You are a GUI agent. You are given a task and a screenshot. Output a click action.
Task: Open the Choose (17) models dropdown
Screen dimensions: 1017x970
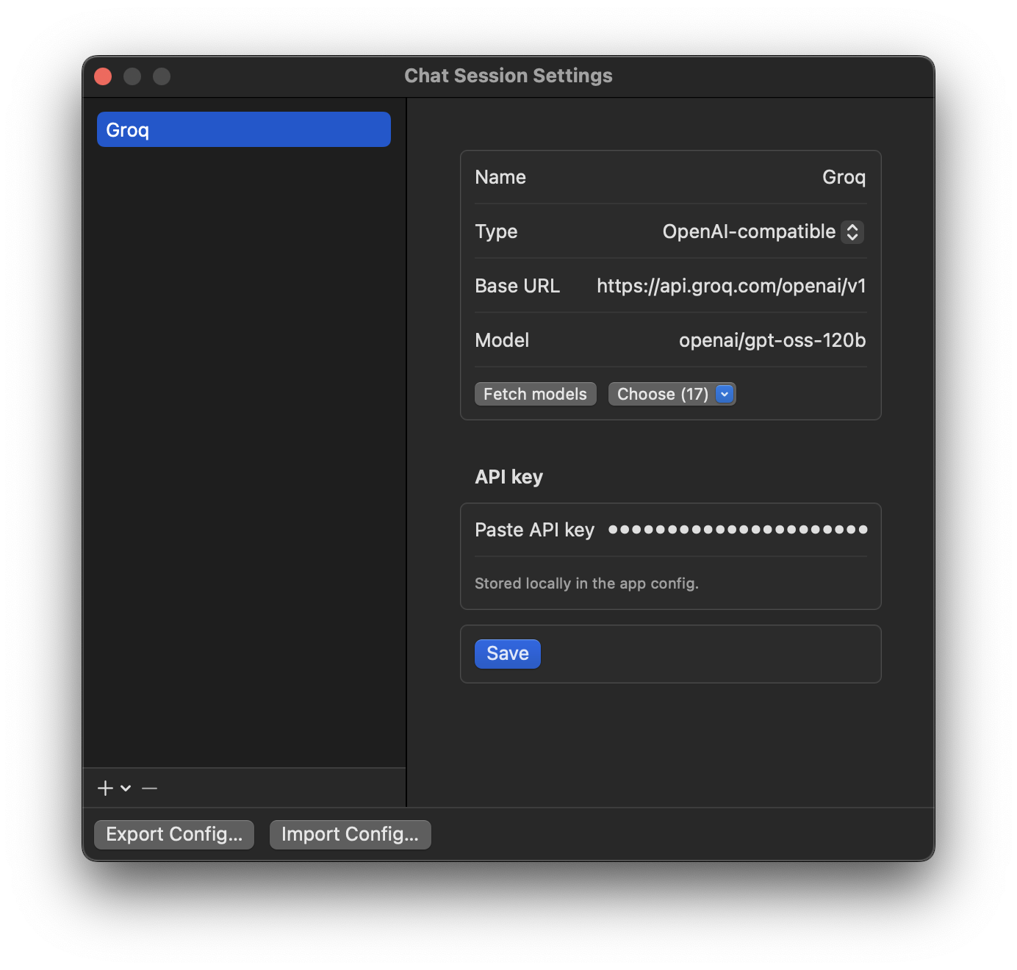pyautogui.click(x=672, y=394)
